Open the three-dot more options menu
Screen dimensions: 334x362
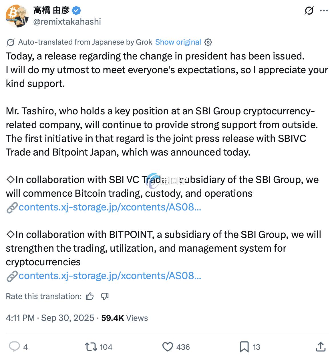tap(324, 11)
